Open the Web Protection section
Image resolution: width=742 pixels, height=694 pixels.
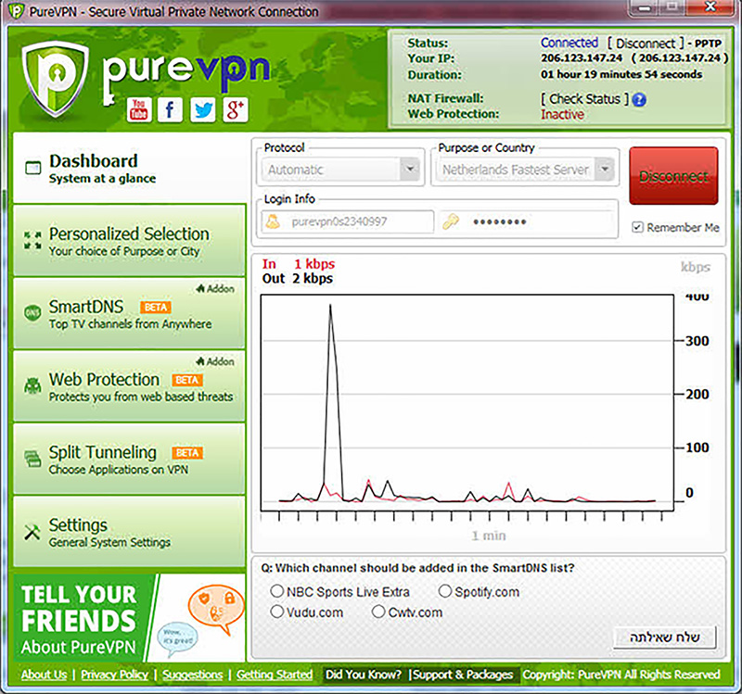130,386
